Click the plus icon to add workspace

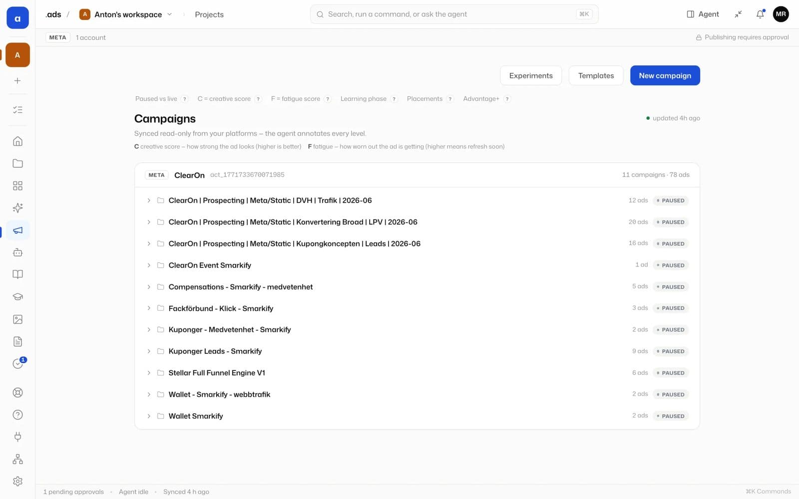tap(17, 81)
